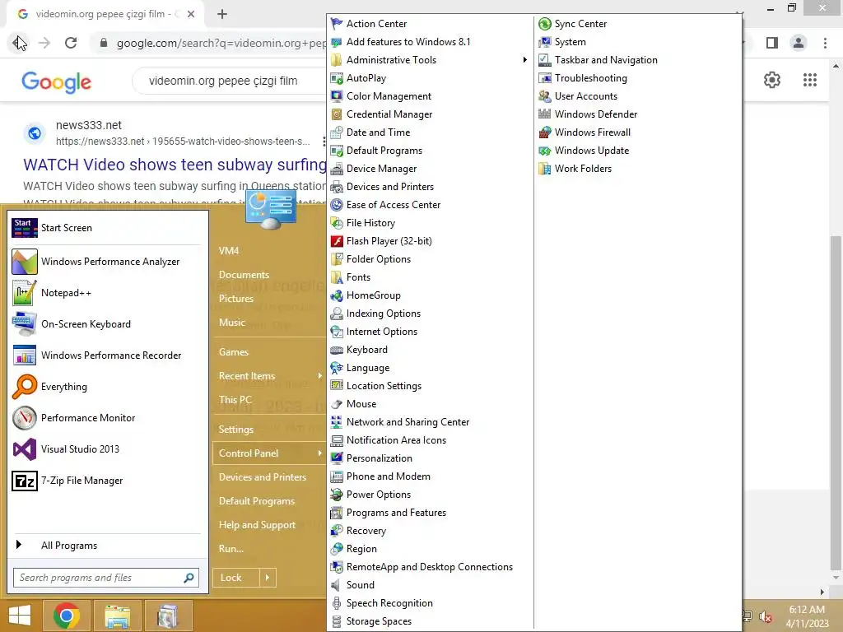Click the Google logo

coord(57,81)
